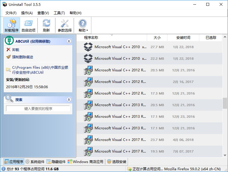Click the Uninstall Tool title bar icon
228x172 pixels.
point(5,4)
